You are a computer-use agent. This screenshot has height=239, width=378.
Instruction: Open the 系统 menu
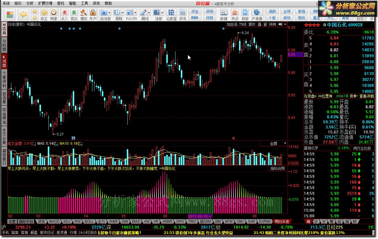(x=6, y=4)
